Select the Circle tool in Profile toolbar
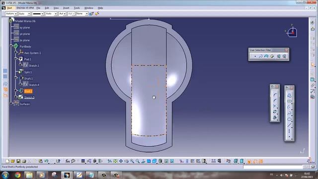Screen dimensions: 318x179 pos(289,107)
